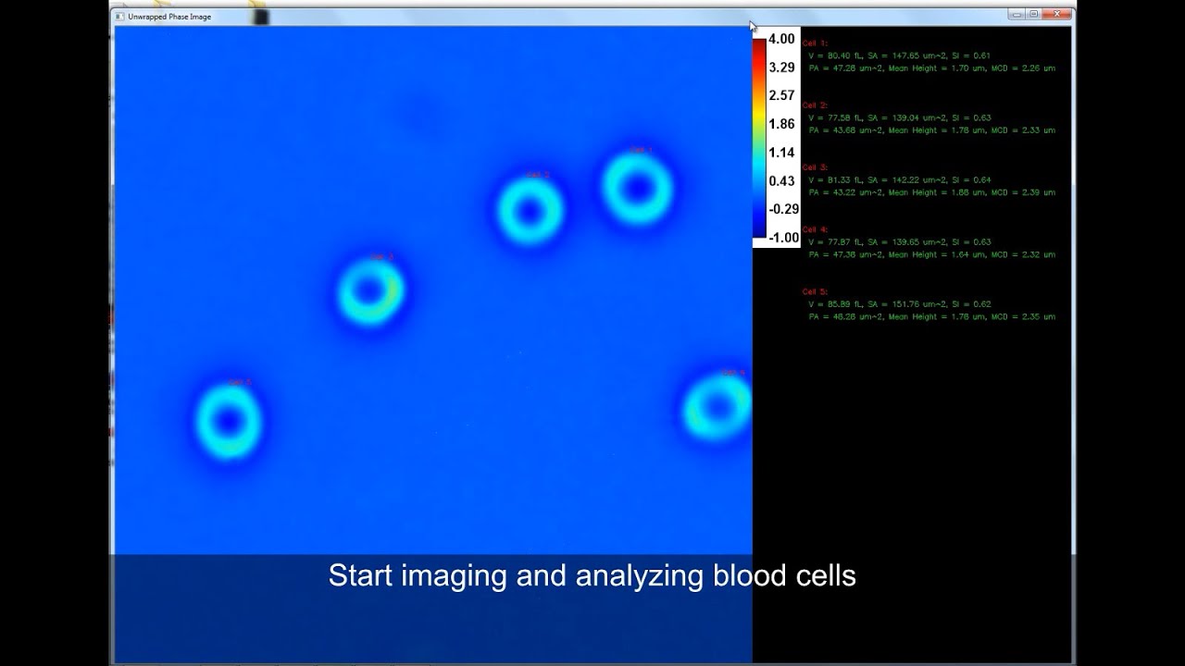The width and height of the screenshot is (1185, 666).
Task: Click the red 'Cell 1:' results heading
Action: point(815,43)
